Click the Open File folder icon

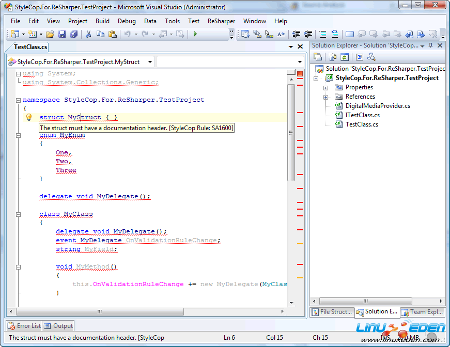point(50,34)
